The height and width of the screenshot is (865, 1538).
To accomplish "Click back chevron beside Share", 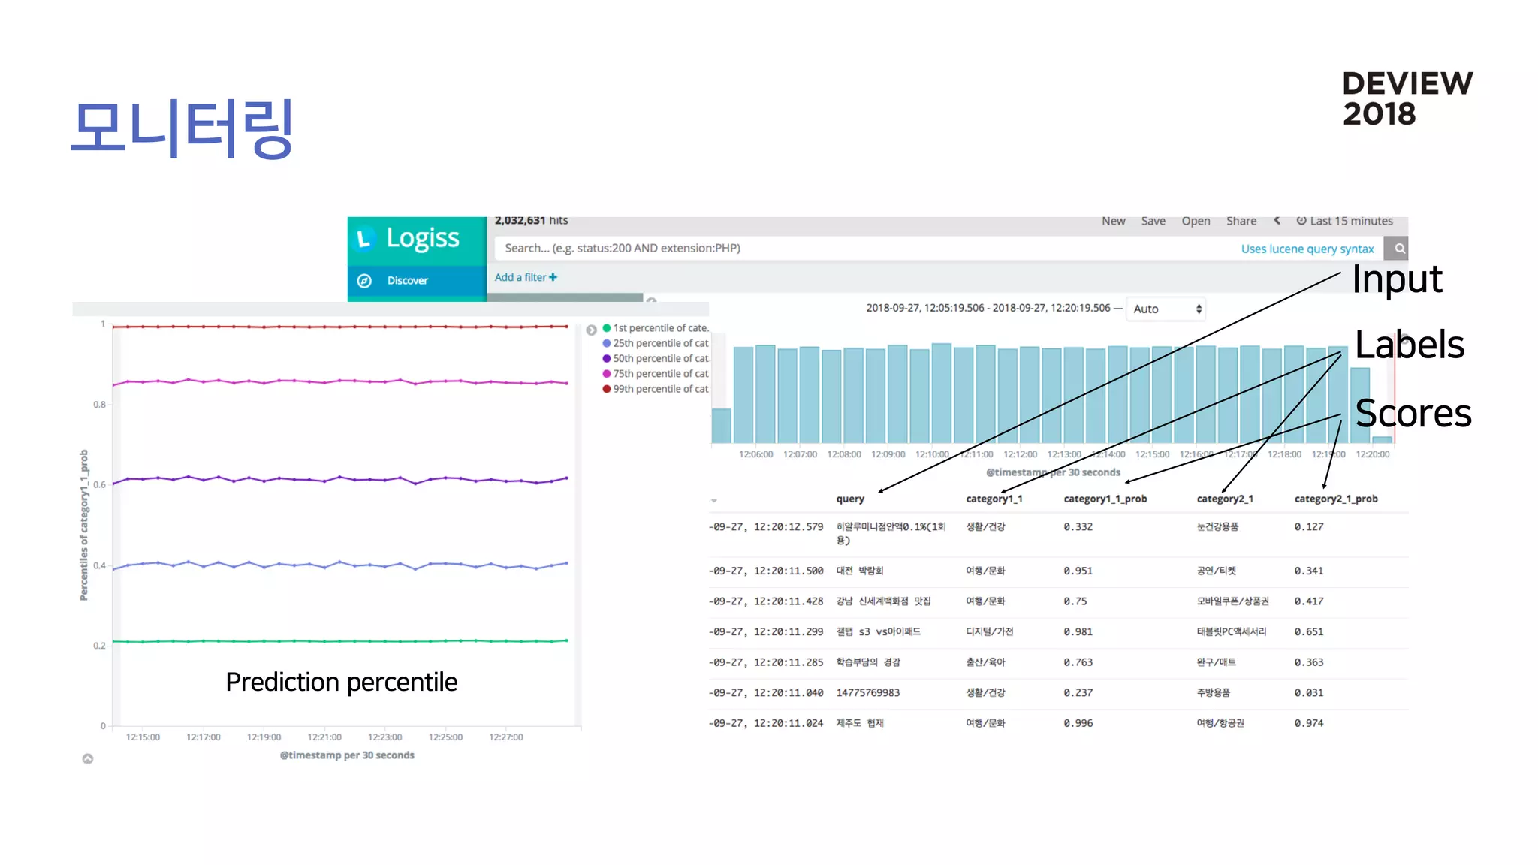I will coord(1277,221).
